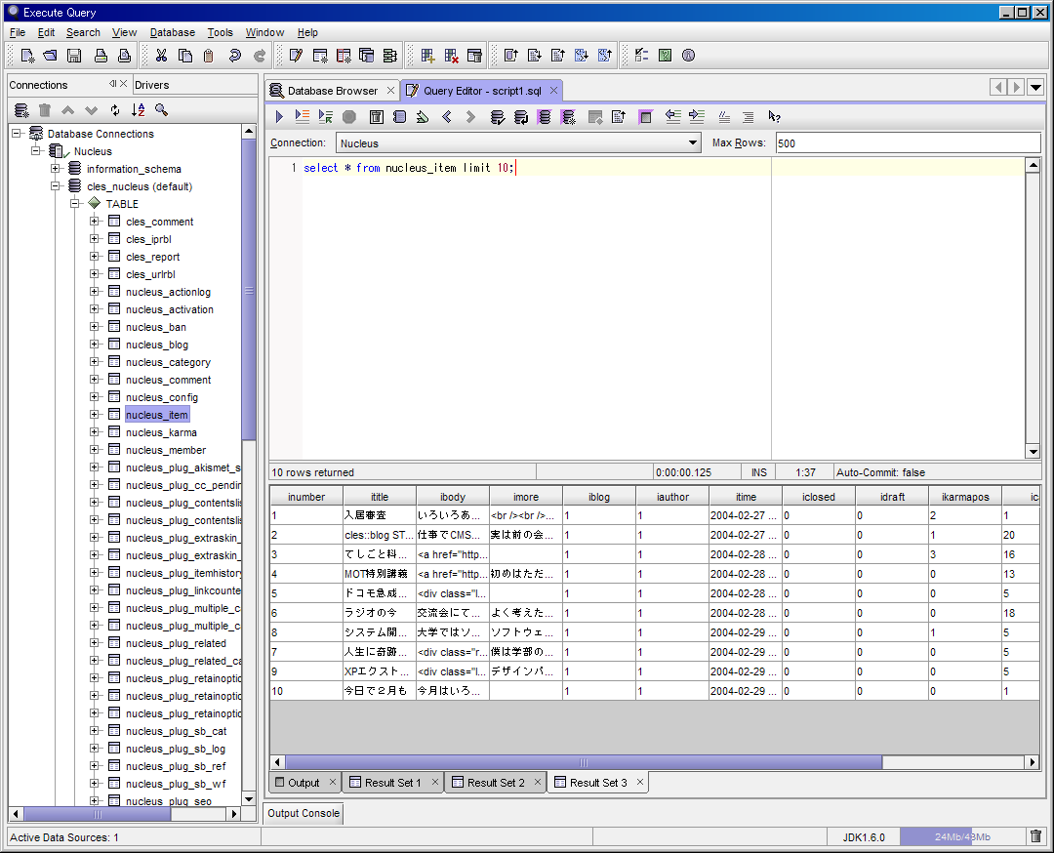Click the Output Console button
The width and height of the screenshot is (1054, 853).
tap(304, 813)
